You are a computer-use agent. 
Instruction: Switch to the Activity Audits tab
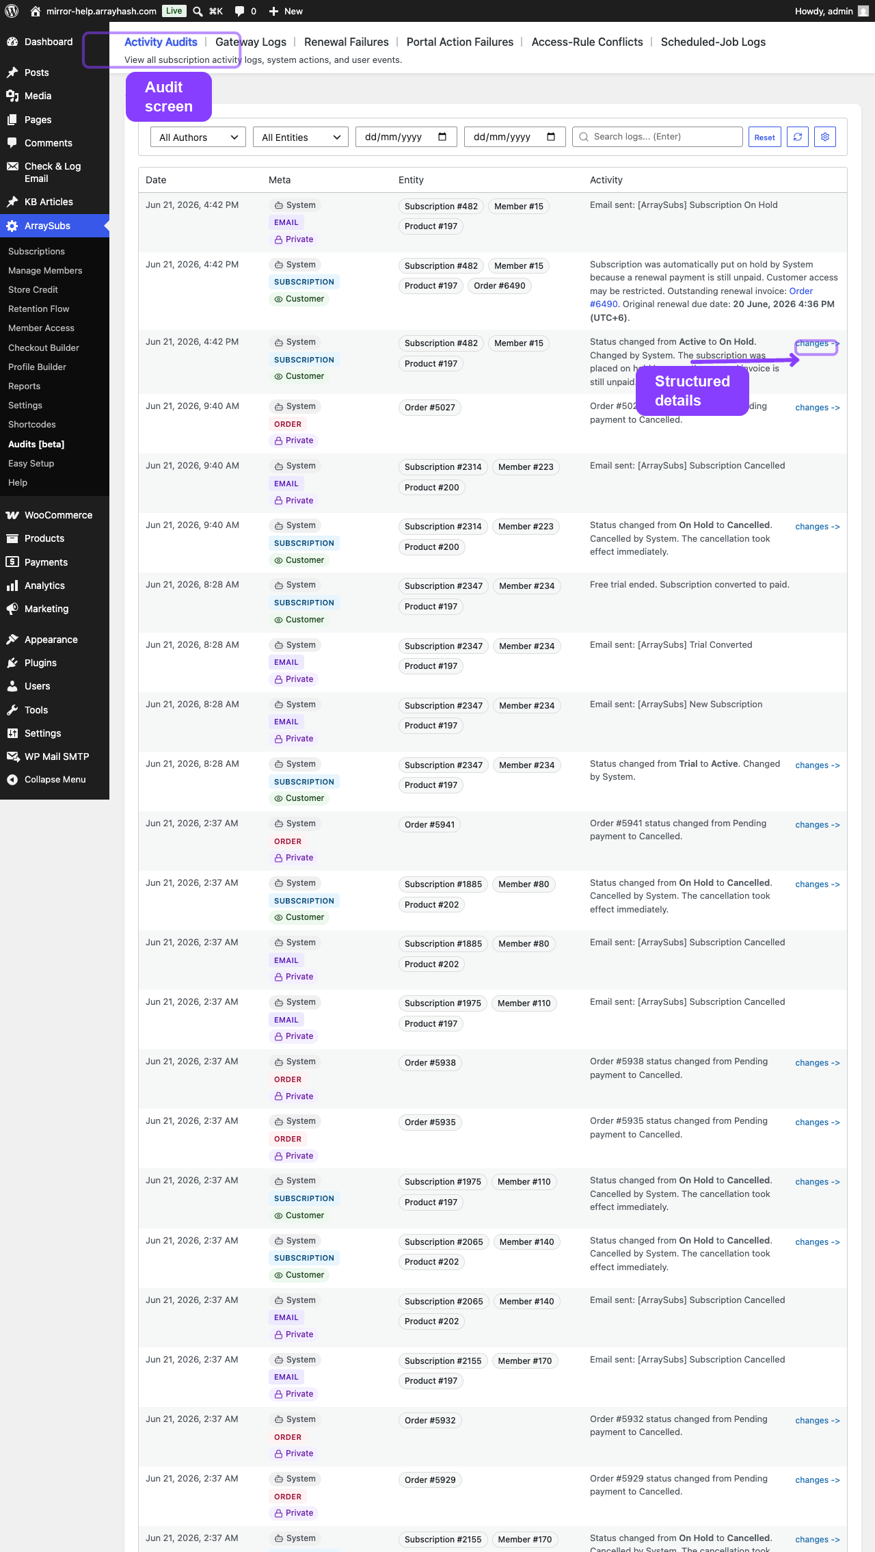pos(161,42)
